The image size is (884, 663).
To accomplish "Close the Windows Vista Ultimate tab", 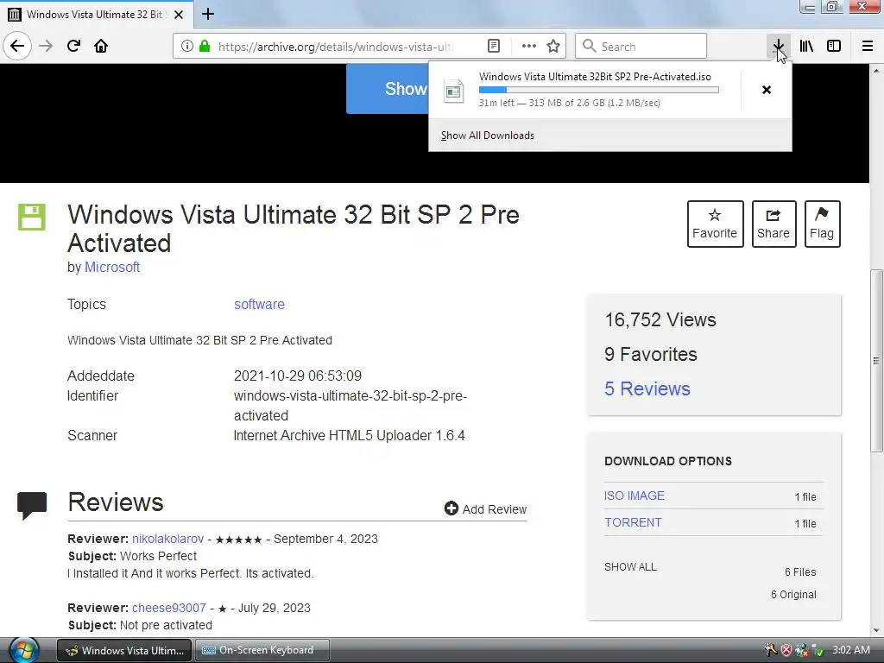I will point(179,15).
